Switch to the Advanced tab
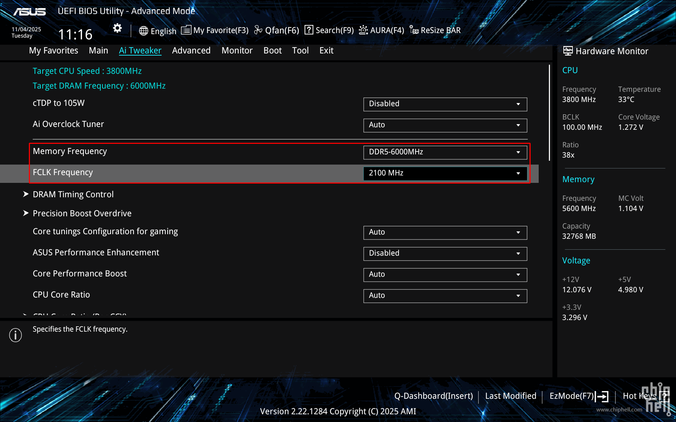This screenshot has width=676, height=422. coord(191,51)
